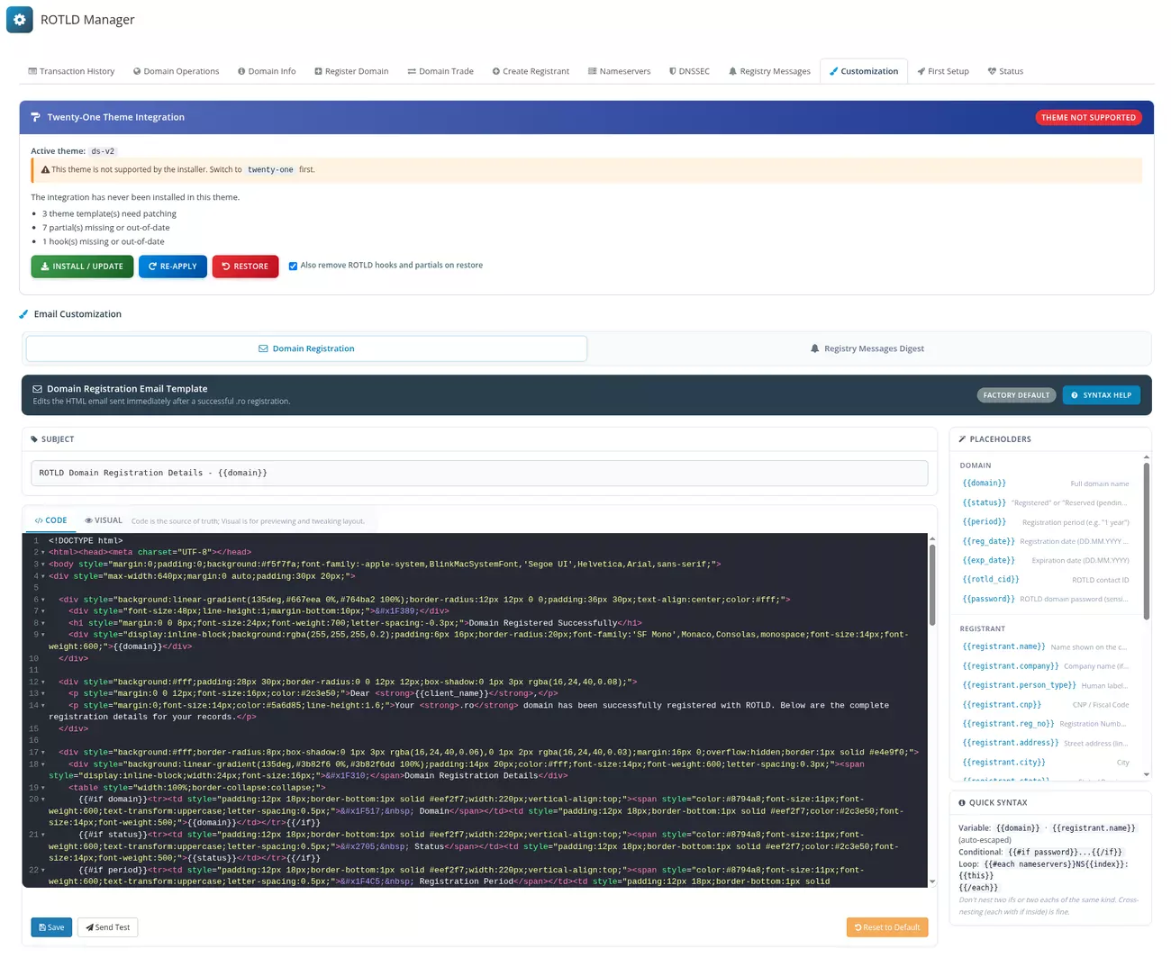Click envelope icon in Email Template header
This screenshot has width=1171, height=958.
pos(38,389)
